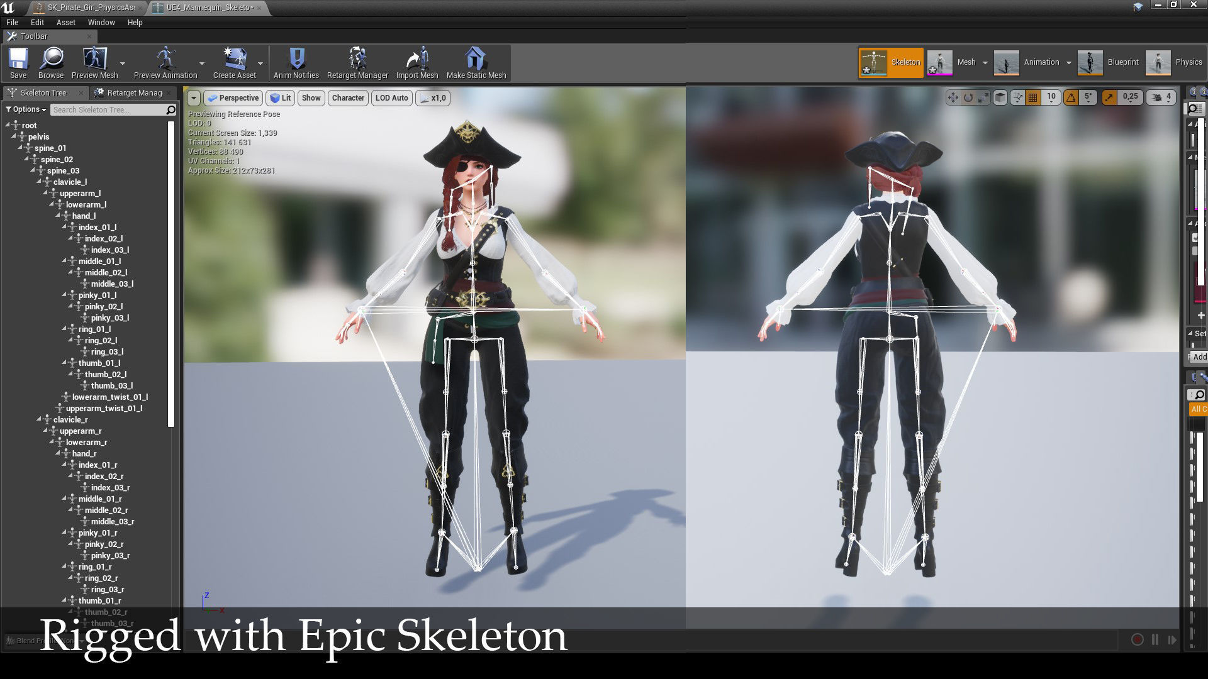1208x679 pixels.
Task: Switch to the Skeleton Tree tab
Action: point(43,93)
